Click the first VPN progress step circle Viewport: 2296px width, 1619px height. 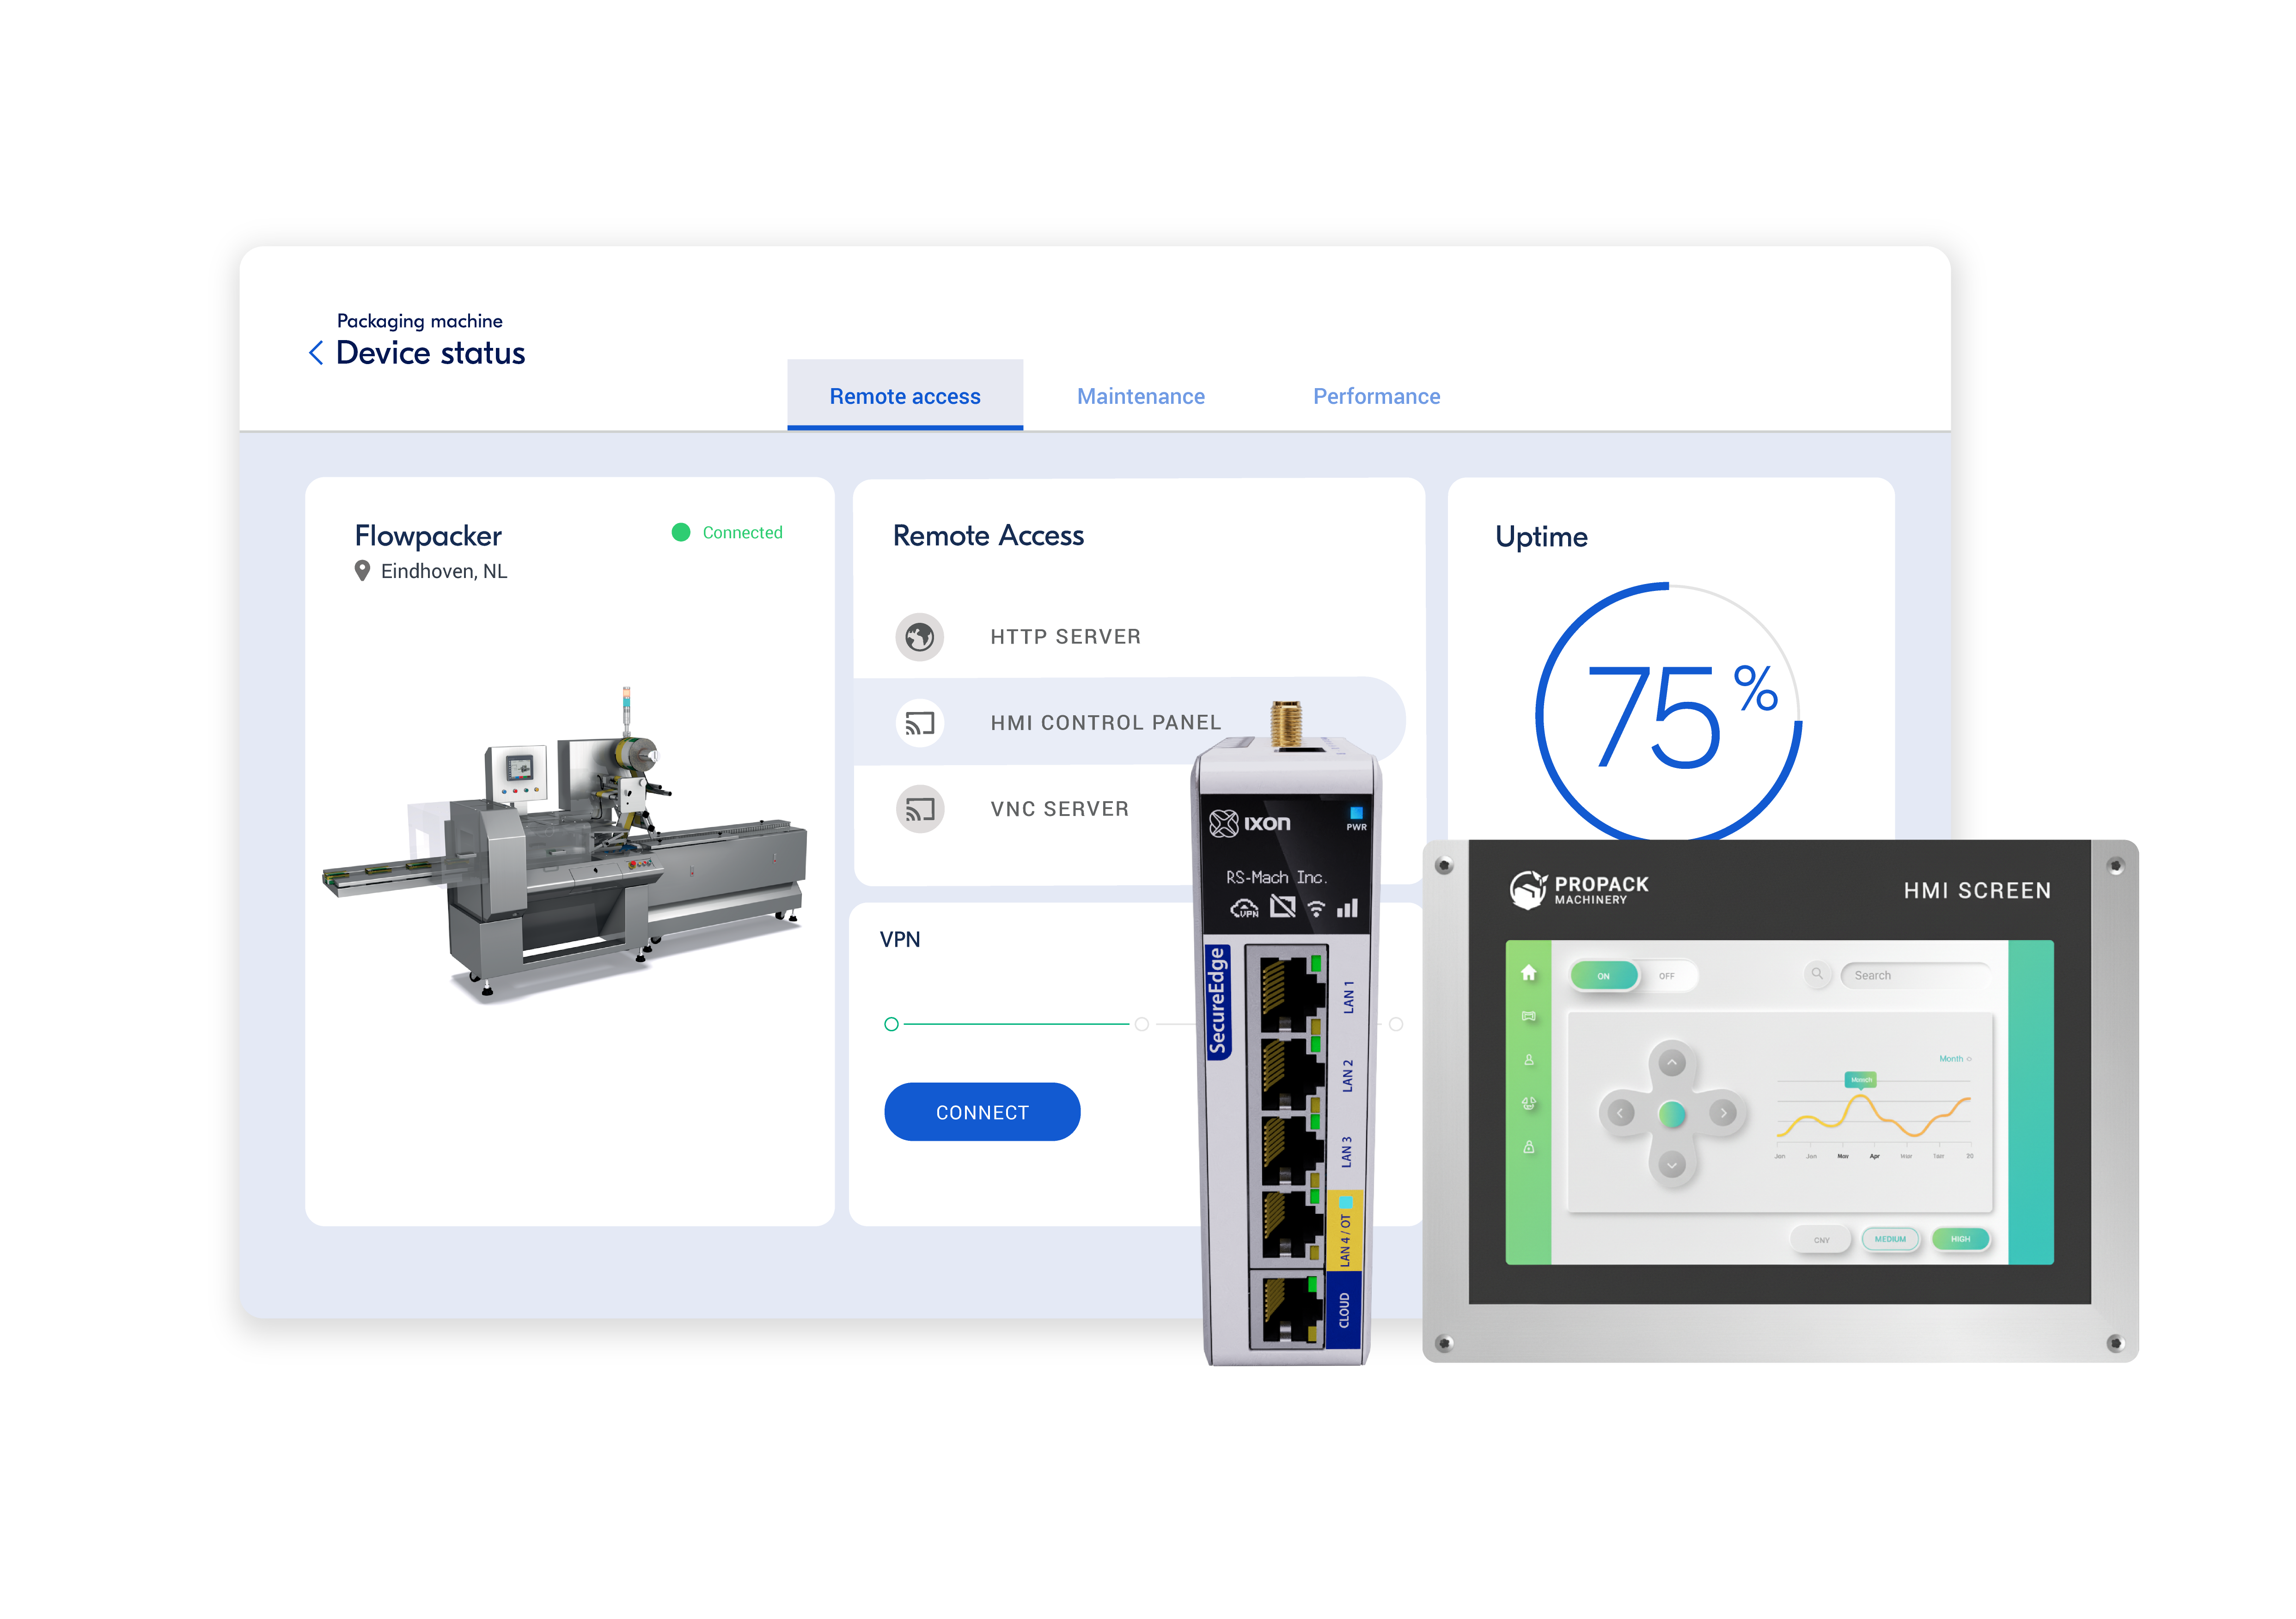pos(891,1024)
